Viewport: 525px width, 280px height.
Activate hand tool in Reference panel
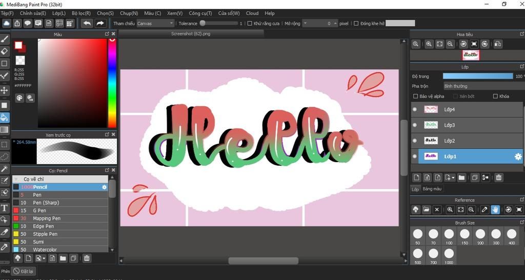pos(495,210)
